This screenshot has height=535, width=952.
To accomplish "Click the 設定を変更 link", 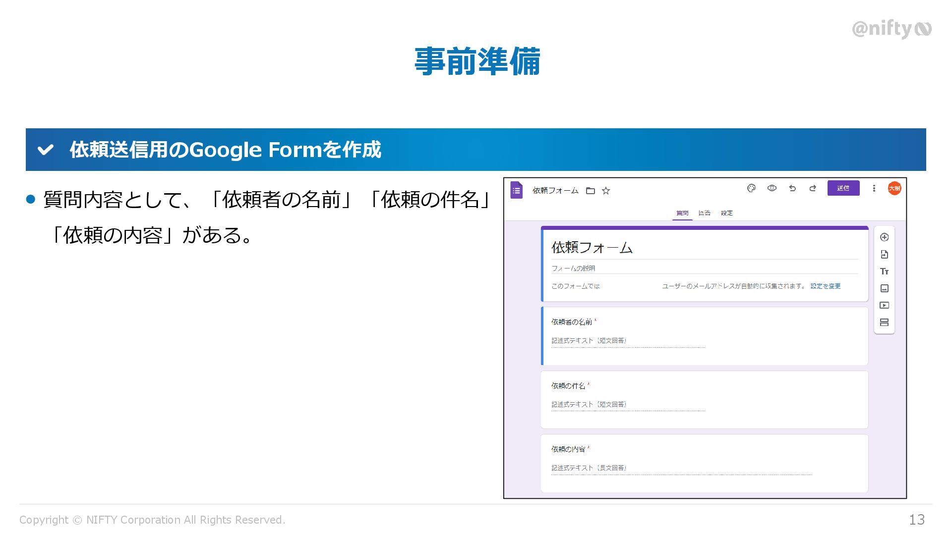I will coord(825,286).
